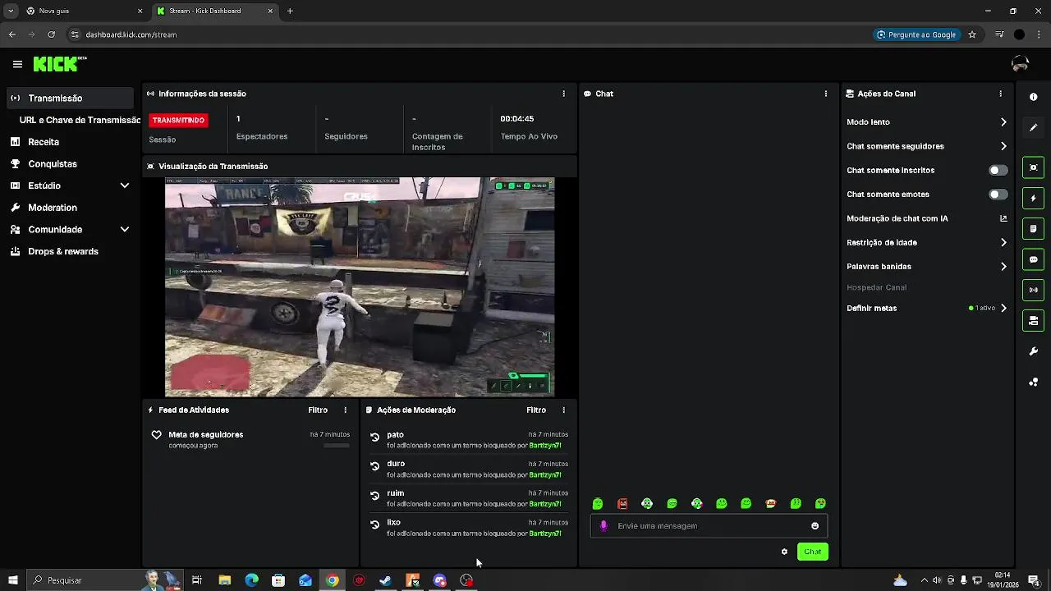Open AI chat moderation external link icon
The image size is (1051, 591).
click(1003, 218)
